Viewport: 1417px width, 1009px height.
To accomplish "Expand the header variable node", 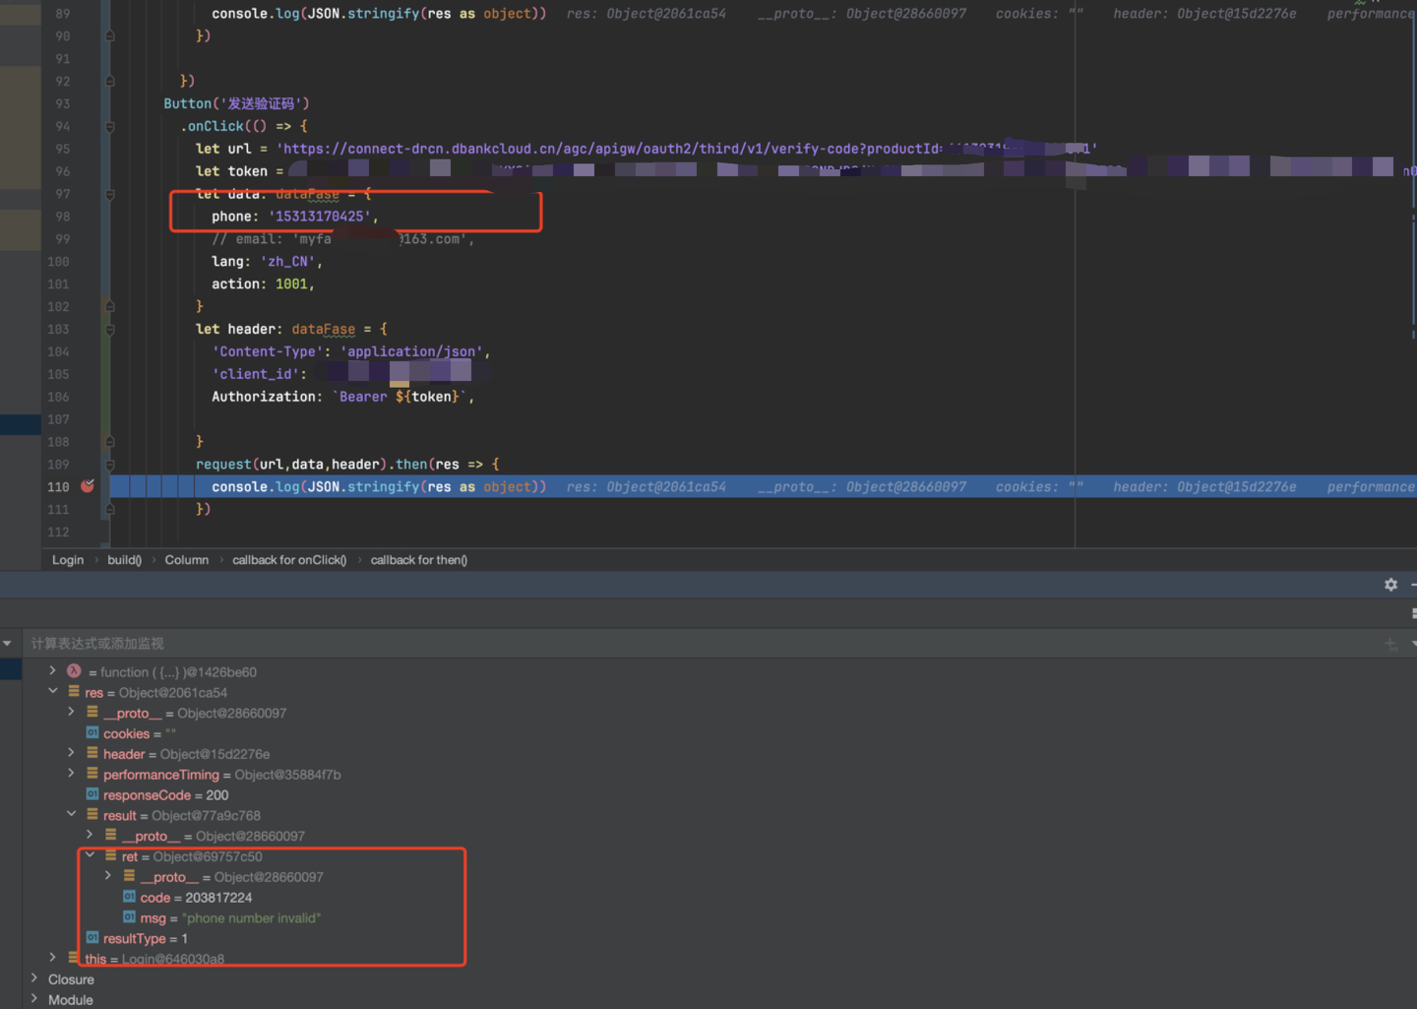I will tap(72, 753).
